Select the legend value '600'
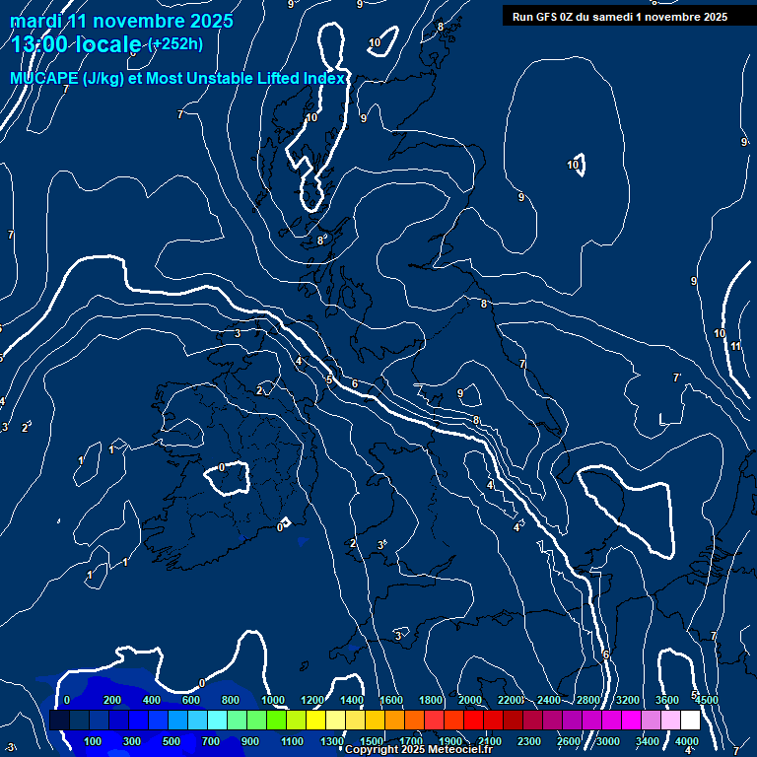Image resolution: width=757 pixels, height=757 pixels. click(190, 700)
